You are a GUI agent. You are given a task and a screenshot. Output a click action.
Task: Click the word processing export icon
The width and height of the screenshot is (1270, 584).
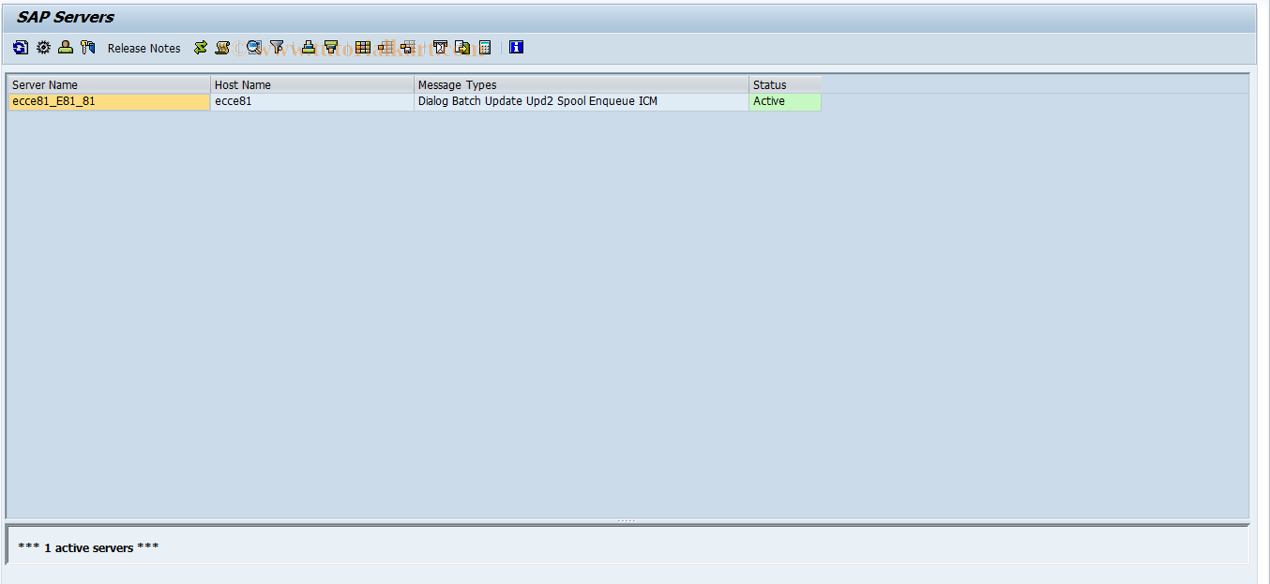(x=440, y=47)
